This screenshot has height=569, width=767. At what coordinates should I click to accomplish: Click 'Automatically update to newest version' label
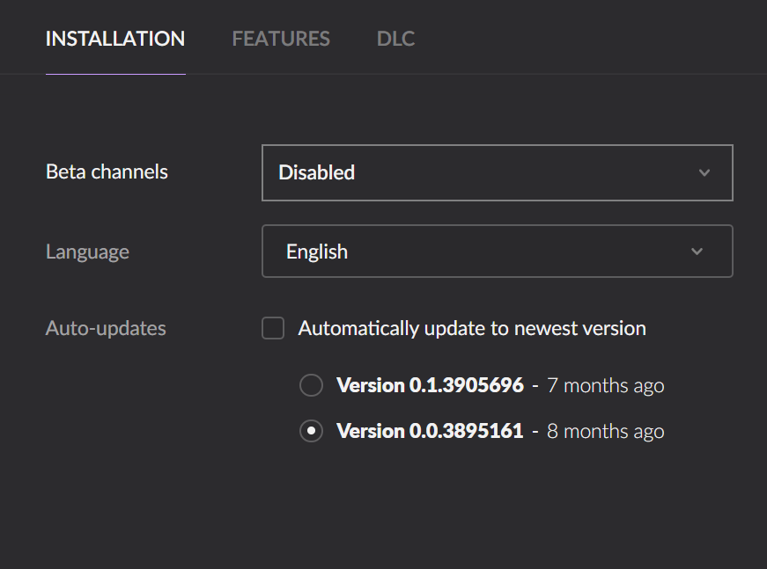tap(472, 328)
